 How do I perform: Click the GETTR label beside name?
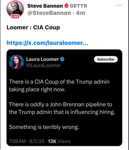(78, 6)
